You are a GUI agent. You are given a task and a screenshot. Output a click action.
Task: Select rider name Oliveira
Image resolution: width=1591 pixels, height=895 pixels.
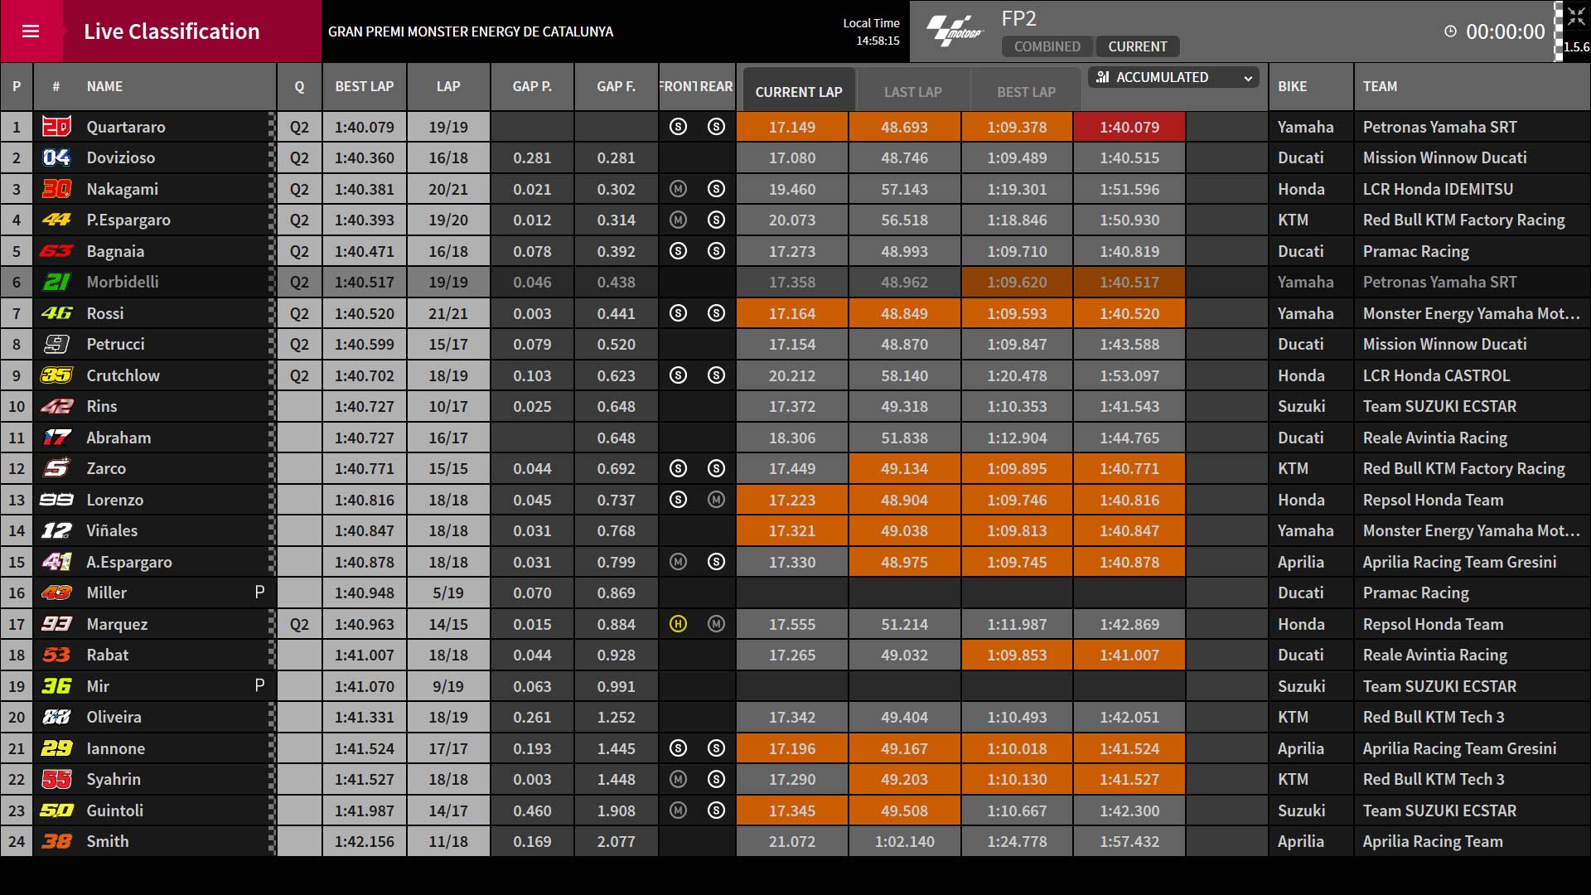pos(114,717)
